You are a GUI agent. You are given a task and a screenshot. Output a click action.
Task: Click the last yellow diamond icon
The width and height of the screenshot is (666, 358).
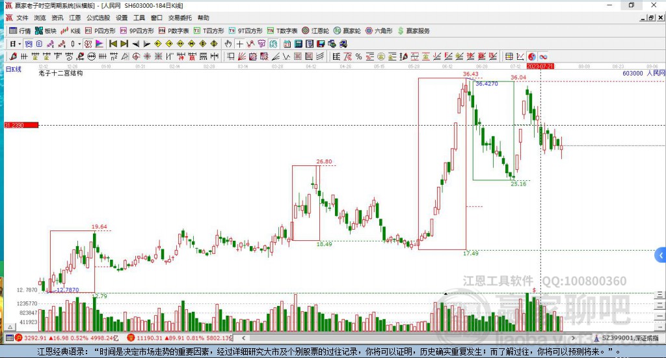tap(214, 44)
